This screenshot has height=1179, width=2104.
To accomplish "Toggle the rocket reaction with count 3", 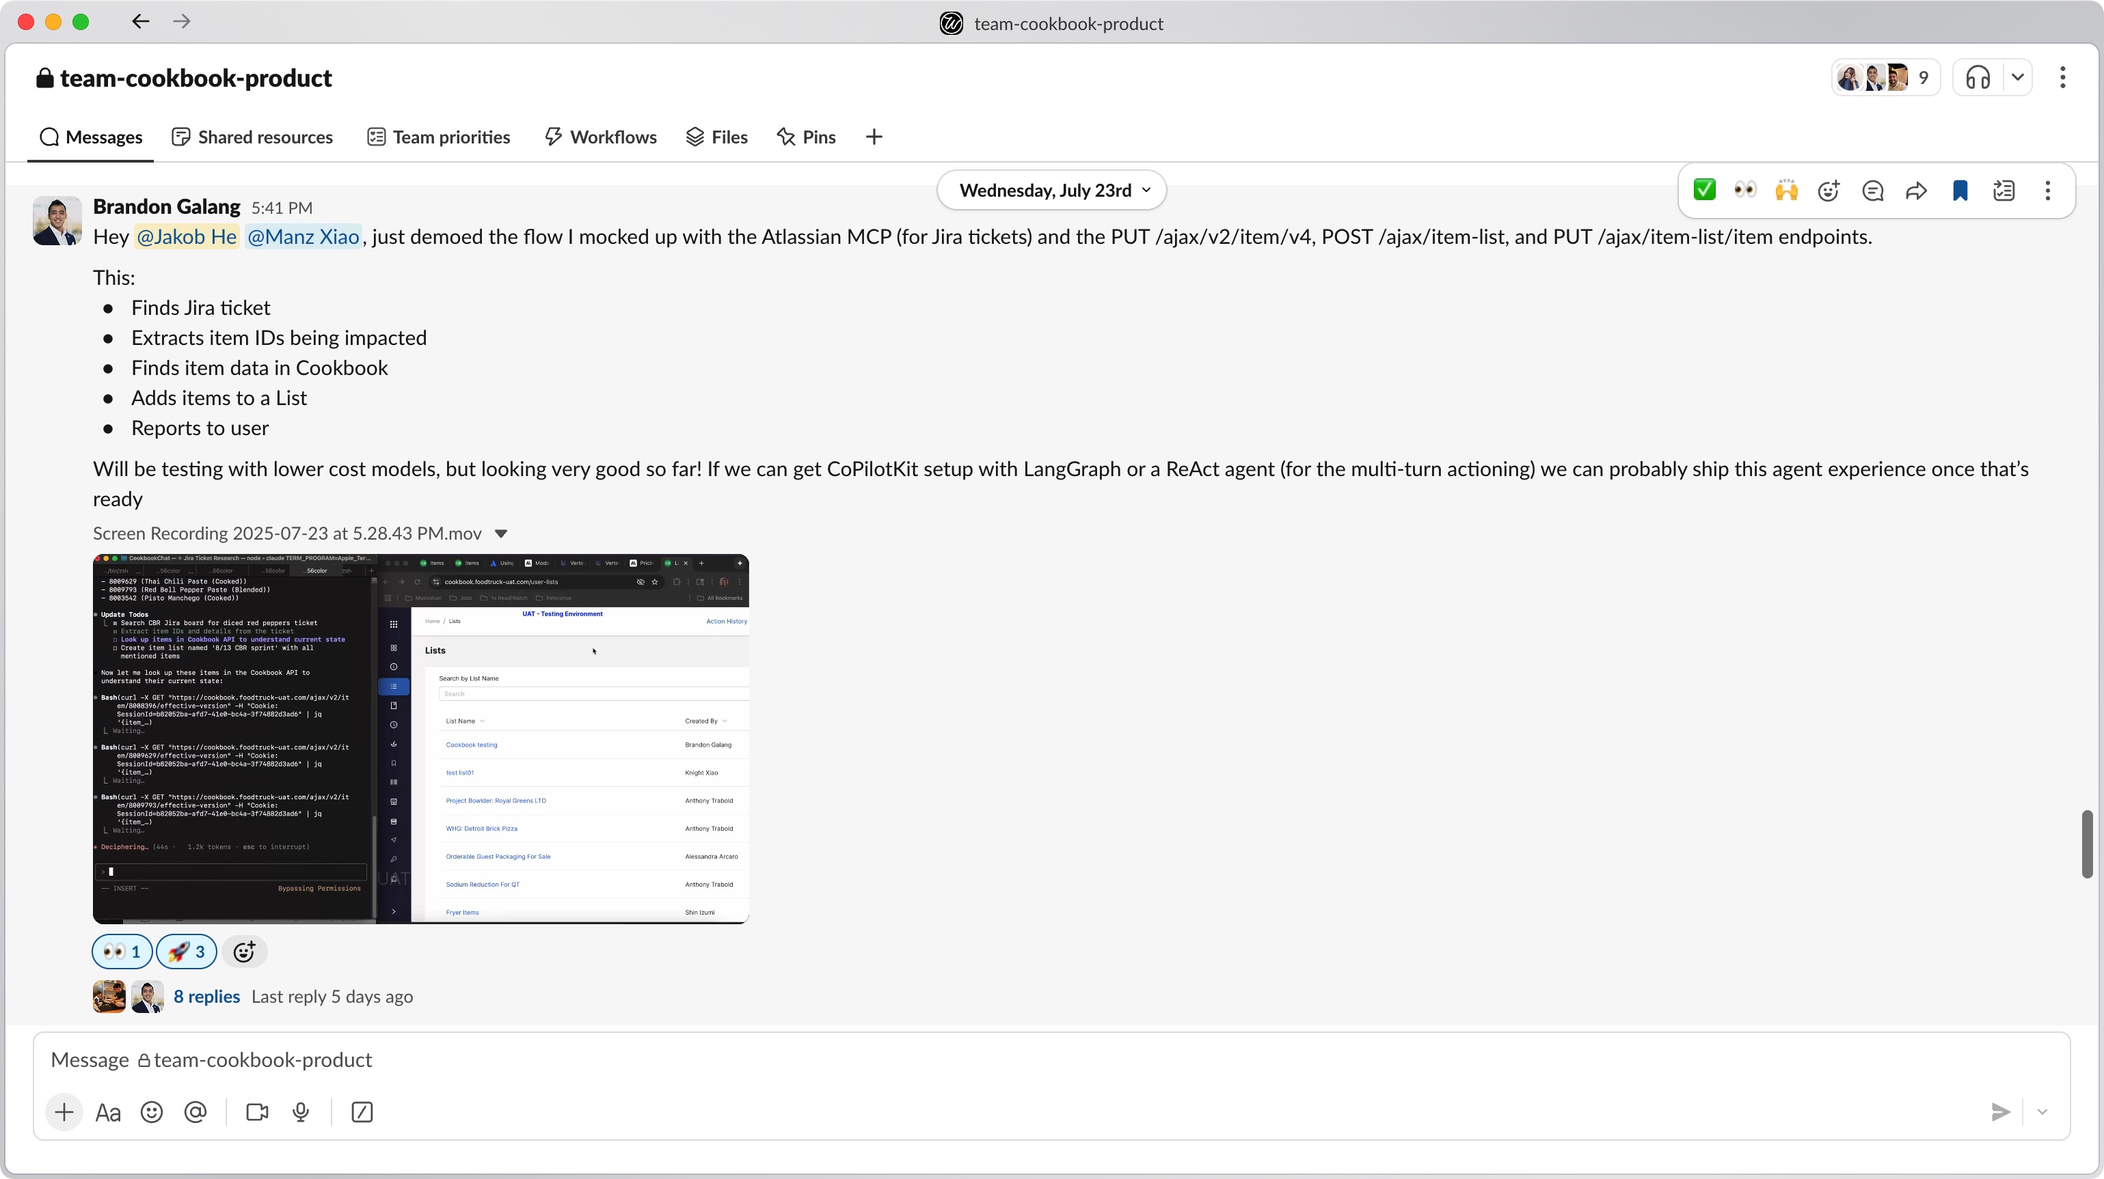I will (x=187, y=952).
